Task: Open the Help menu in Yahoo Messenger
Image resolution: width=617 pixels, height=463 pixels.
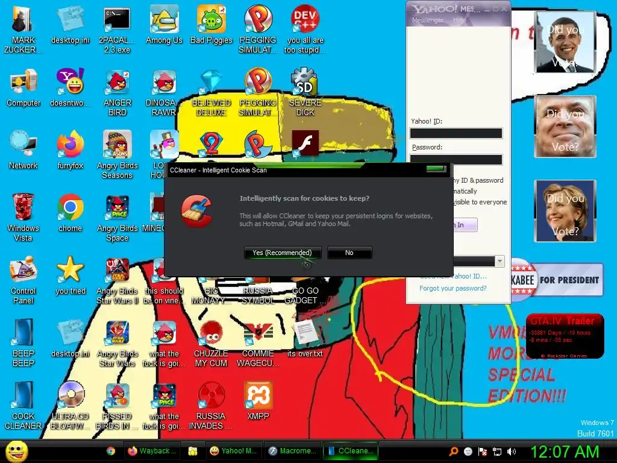Action: (x=459, y=20)
